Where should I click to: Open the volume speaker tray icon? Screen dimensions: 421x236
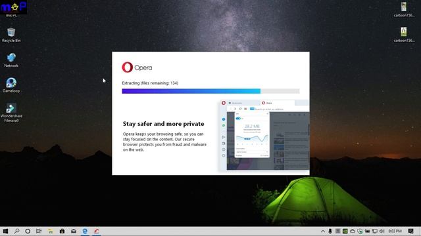(x=382, y=231)
